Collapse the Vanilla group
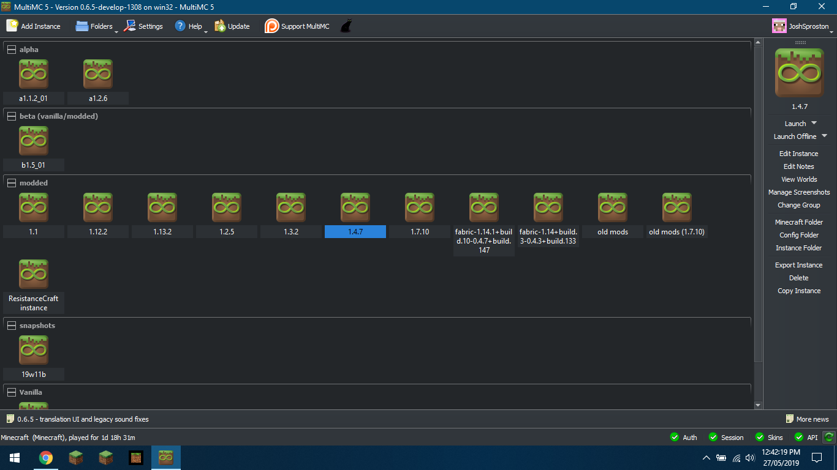Image resolution: width=837 pixels, height=470 pixels. pos(12,392)
